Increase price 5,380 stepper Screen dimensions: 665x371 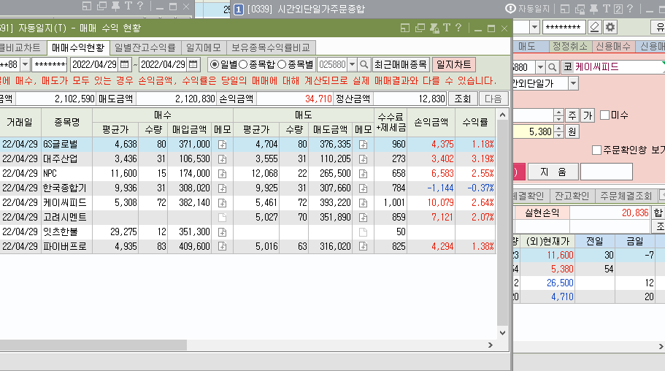coord(559,129)
